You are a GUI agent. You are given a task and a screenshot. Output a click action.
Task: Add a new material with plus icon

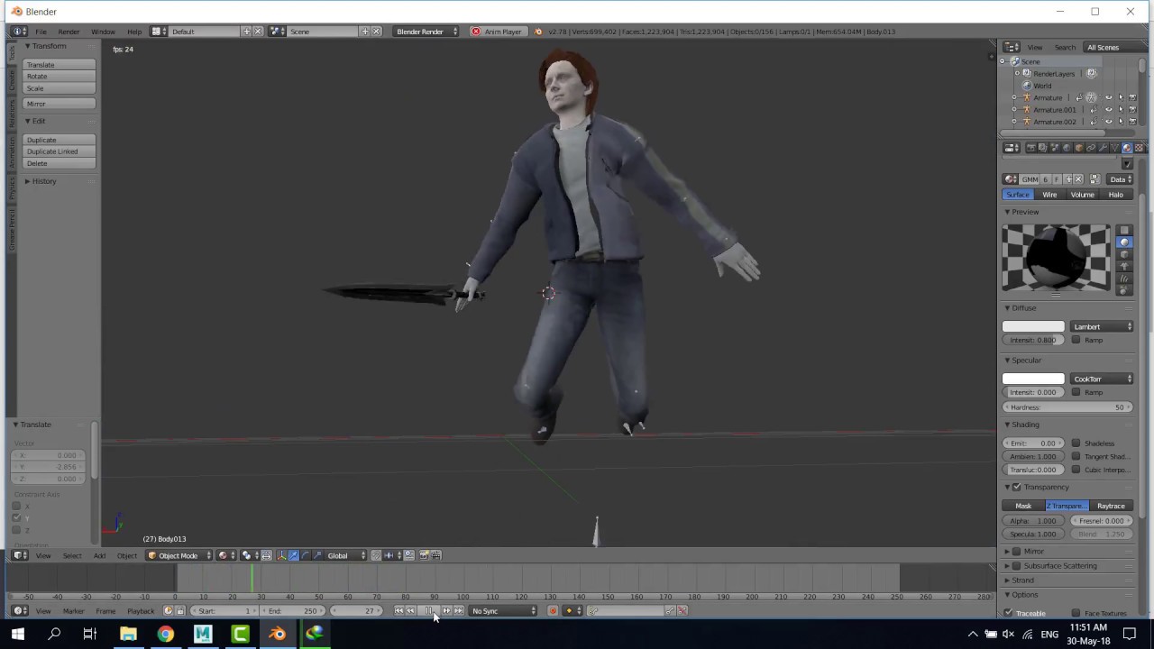(1068, 179)
